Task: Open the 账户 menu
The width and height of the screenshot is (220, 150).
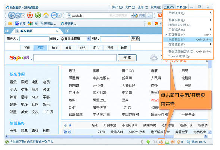Action: point(117,7)
